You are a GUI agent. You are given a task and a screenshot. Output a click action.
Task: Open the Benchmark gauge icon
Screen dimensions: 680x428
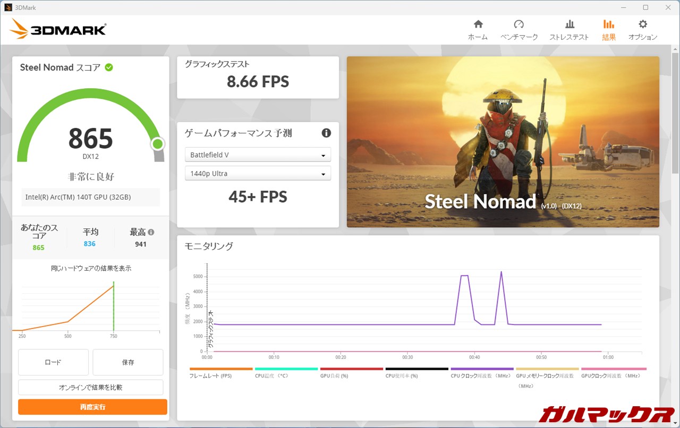click(519, 24)
